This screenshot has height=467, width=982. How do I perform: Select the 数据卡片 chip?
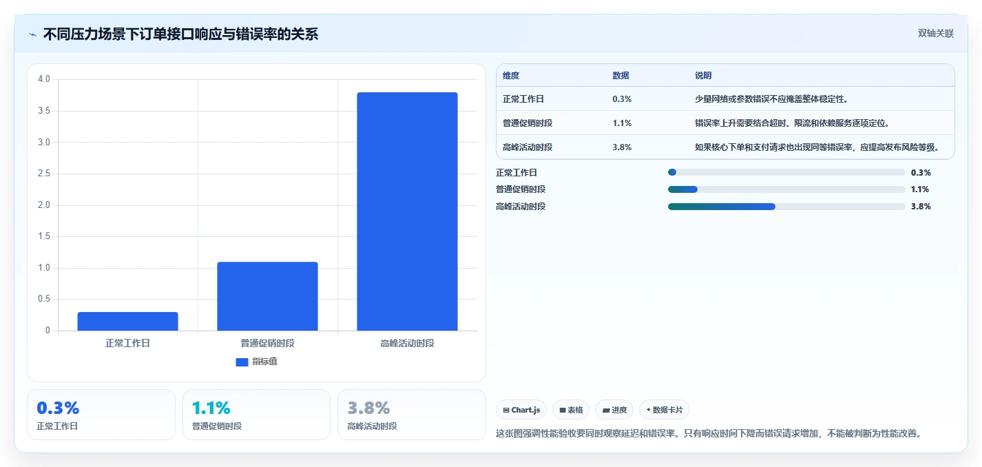pos(665,410)
